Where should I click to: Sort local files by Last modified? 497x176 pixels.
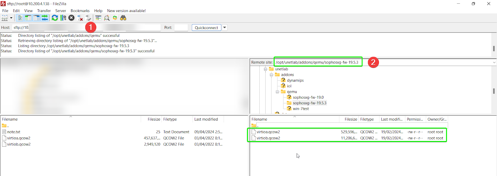click(208, 119)
